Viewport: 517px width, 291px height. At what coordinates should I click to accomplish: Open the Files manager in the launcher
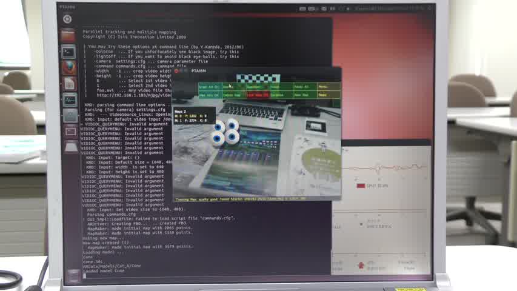coord(68,36)
